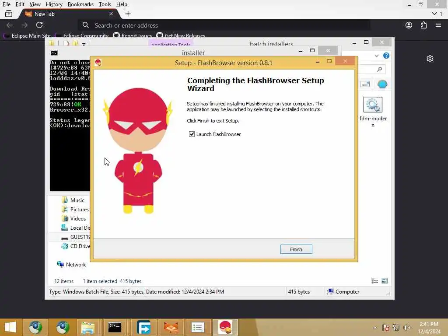The width and height of the screenshot is (448, 336).
Task: Open Report Issues bookmark
Action: coord(133,36)
